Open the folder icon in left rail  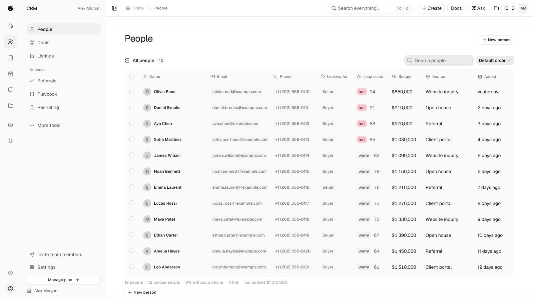11,106
